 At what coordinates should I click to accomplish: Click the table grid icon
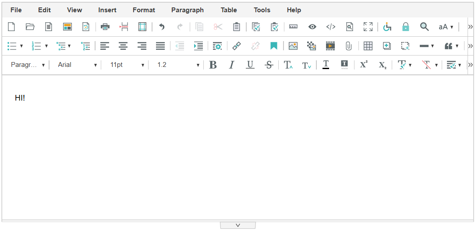coord(368,46)
